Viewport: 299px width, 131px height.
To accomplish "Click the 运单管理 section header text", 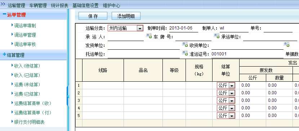I will tap(17, 15).
